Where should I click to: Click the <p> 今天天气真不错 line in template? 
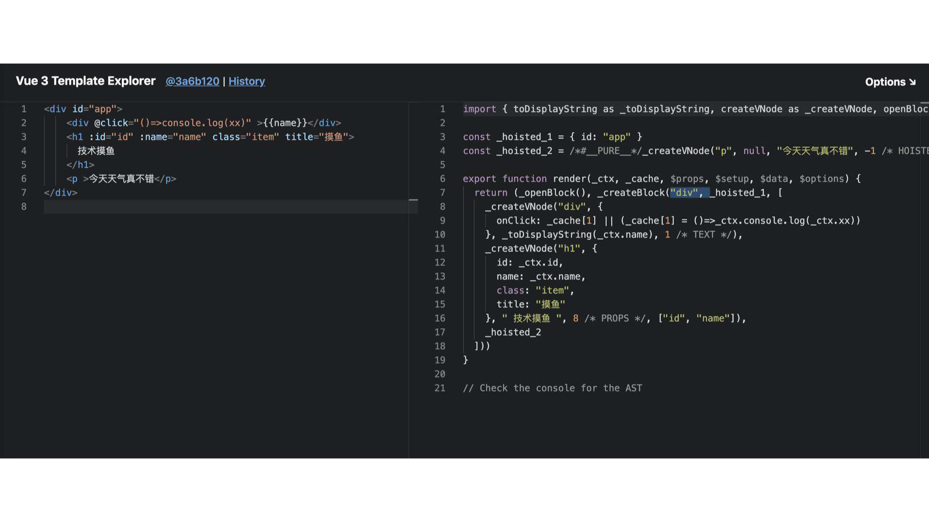click(x=121, y=179)
